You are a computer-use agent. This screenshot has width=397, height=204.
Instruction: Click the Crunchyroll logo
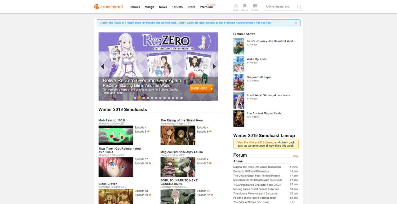(108, 7)
